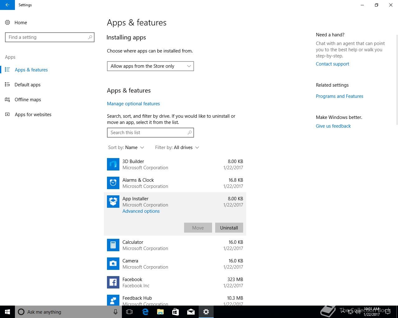The width and height of the screenshot is (398, 318).
Task: Open the app install source dropdown
Action: coord(150,66)
